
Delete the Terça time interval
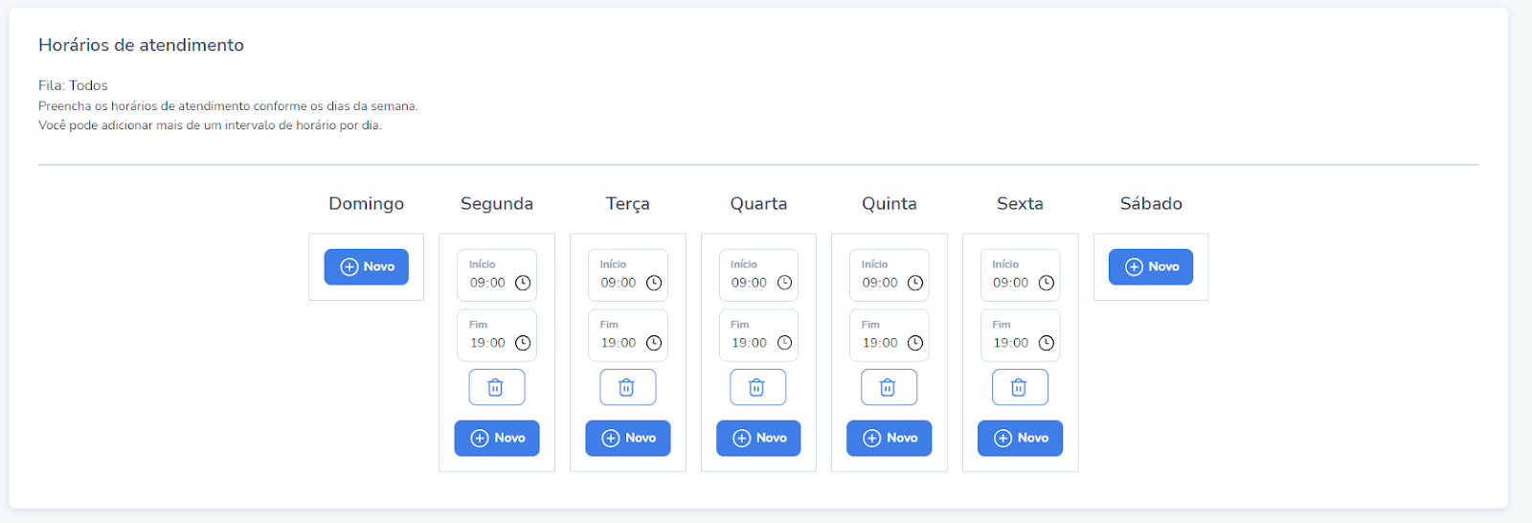pyautogui.click(x=627, y=387)
